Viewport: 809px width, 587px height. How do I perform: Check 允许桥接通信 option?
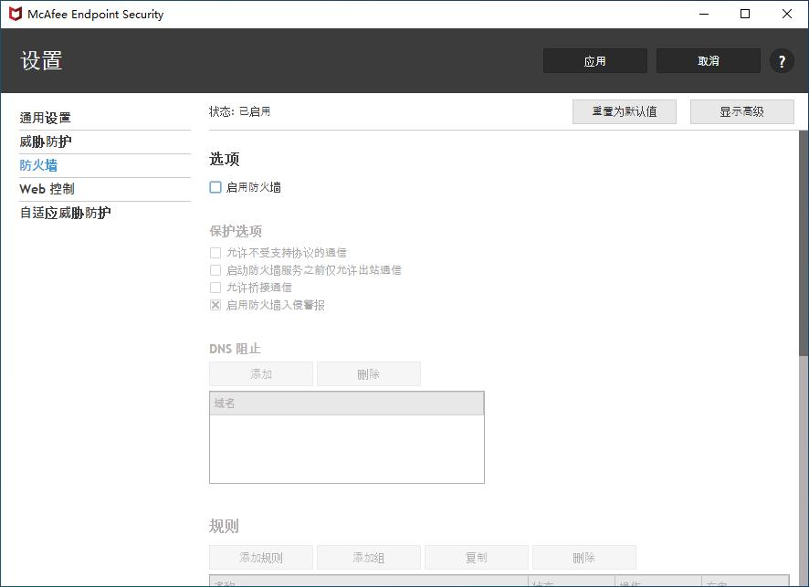[x=215, y=288]
